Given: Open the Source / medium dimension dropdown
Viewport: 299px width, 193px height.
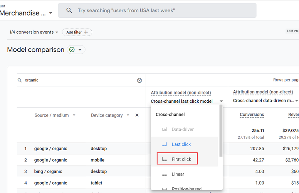Looking at the screenshot, I should pos(55,115).
